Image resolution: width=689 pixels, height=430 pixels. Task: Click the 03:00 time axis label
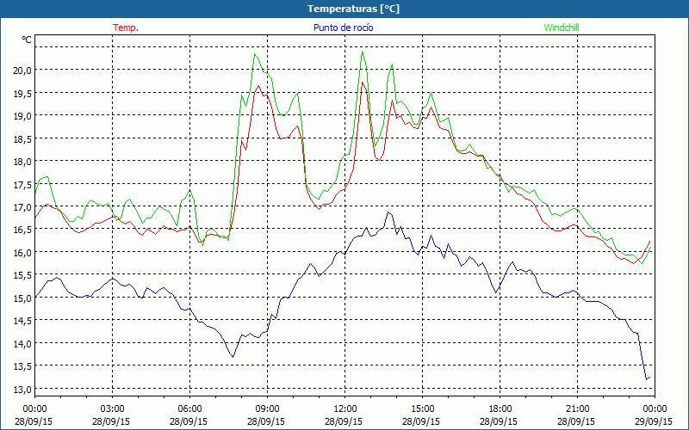click(x=112, y=409)
